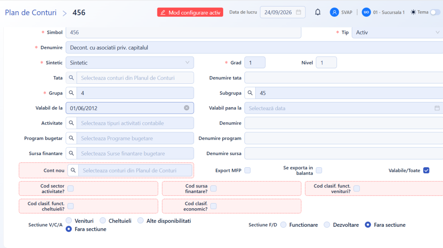Click the search icon for Subgrupa
This screenshot has width=443, height=248.
click(250, 93)
